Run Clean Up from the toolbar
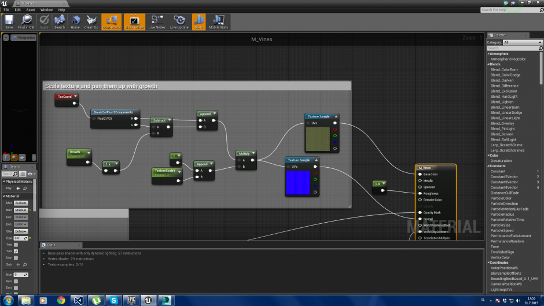Viewport: 544px width, 306px height. point(91,22)
